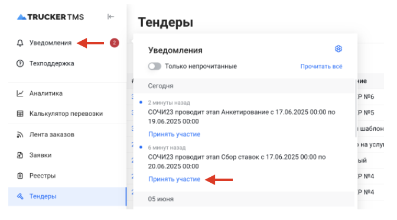Click the chart icon beside Аналитика

pyautogui.click(x=20, y=93)
